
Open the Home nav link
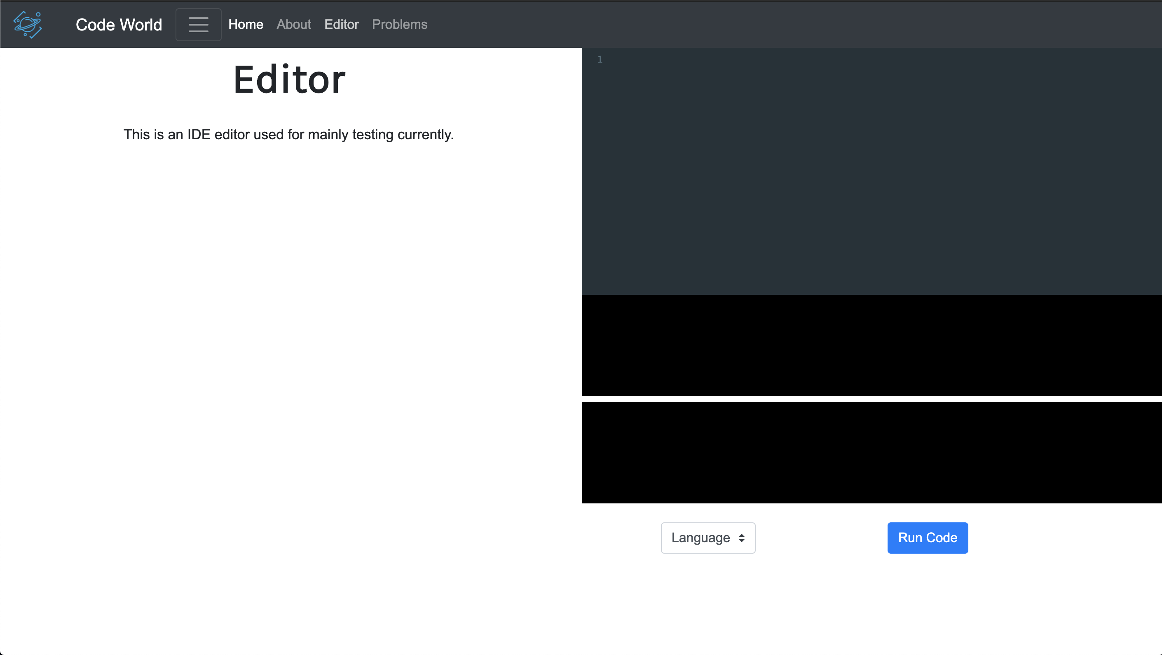pos(246,24)
